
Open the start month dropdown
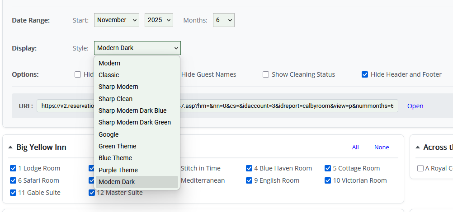pos(117,20)
